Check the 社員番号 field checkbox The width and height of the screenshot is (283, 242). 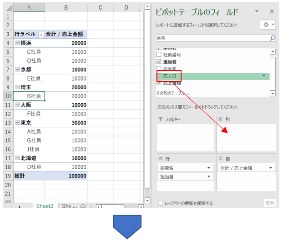click(x=159, y=55)
